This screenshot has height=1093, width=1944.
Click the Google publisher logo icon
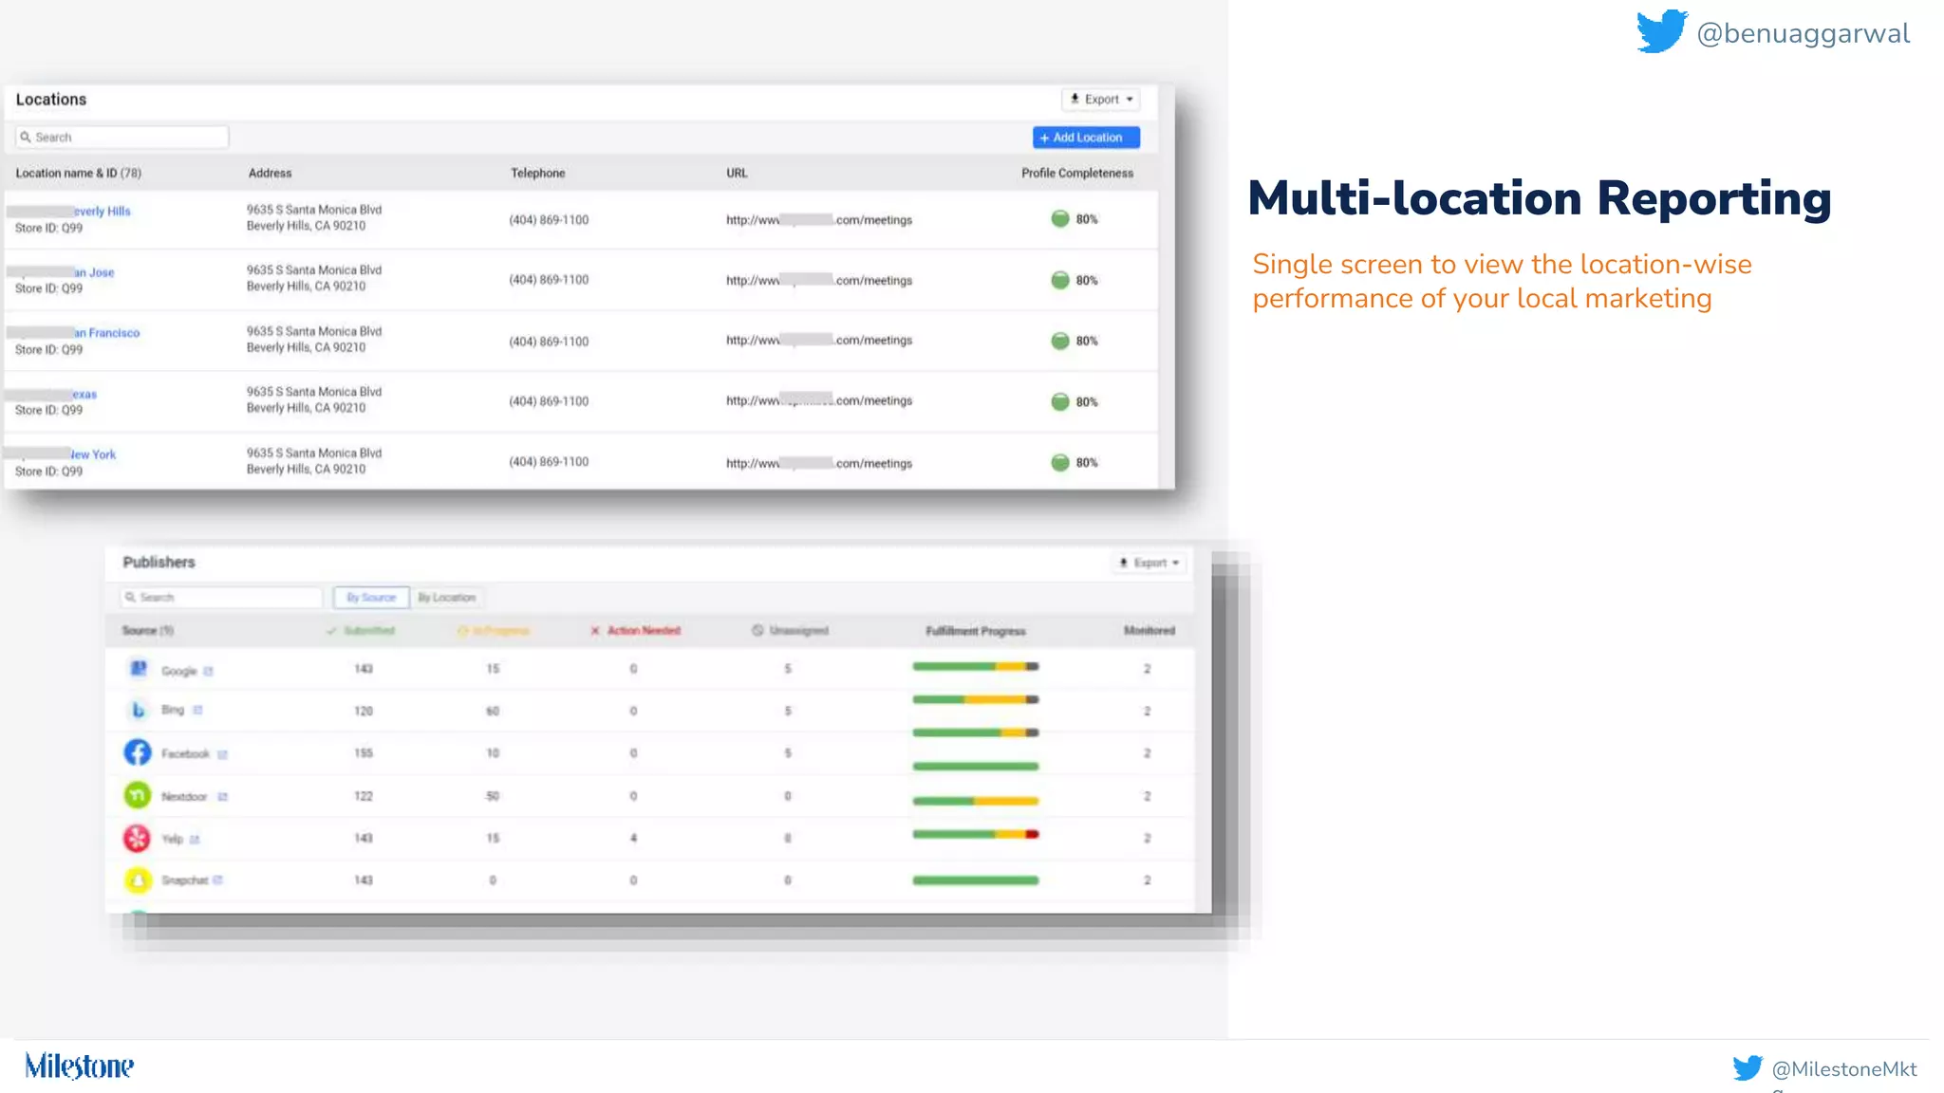[138, 669]
